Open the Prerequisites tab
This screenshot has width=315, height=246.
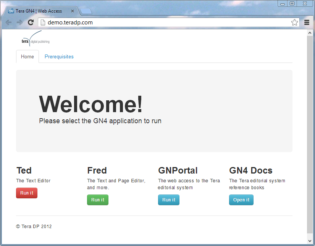59,56
